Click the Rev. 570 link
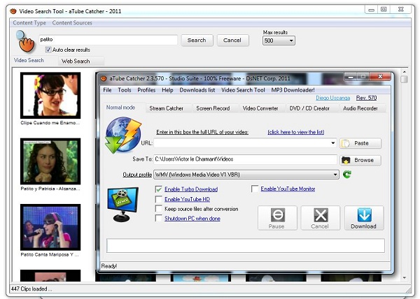 pyautogui.click(x=366, y=98)
